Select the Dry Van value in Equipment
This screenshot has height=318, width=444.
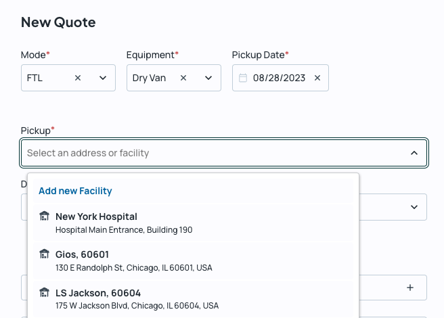coord(149,78)
